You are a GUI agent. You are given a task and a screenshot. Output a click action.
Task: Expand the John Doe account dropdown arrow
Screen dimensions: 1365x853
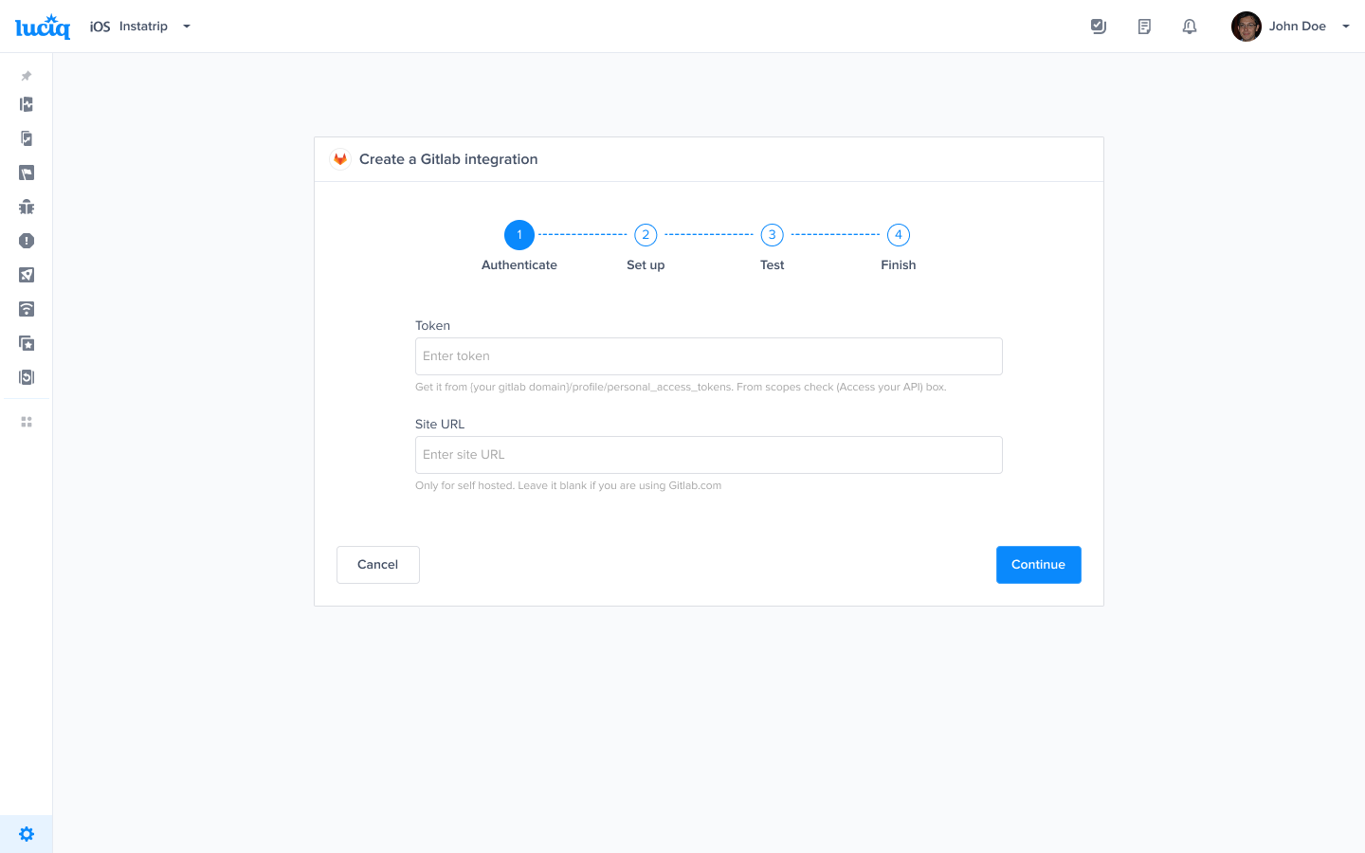1346,27
